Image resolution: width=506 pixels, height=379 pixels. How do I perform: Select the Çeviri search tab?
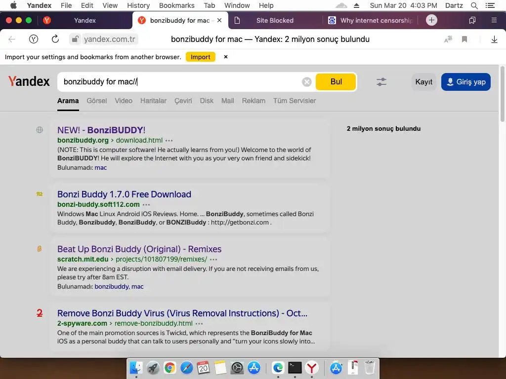pos(183,101)
